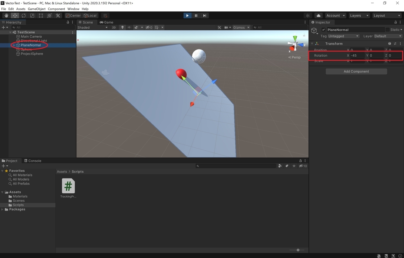404x258 pixels.
Task: Open the Account dropdown
Action: tap(335, 15)
